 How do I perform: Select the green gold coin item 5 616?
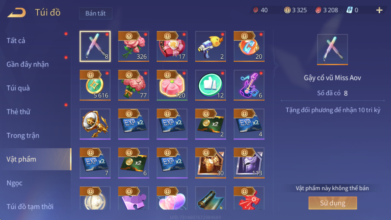point(95,85)
